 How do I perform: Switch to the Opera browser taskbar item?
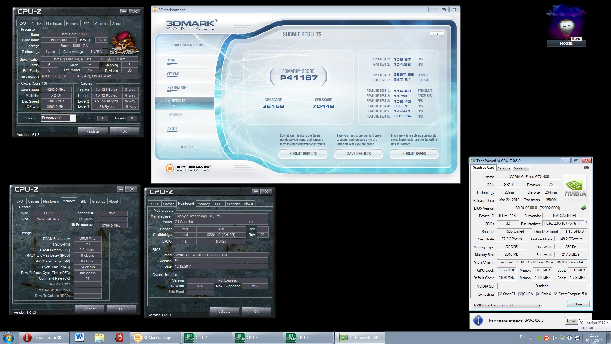point(44,338)
